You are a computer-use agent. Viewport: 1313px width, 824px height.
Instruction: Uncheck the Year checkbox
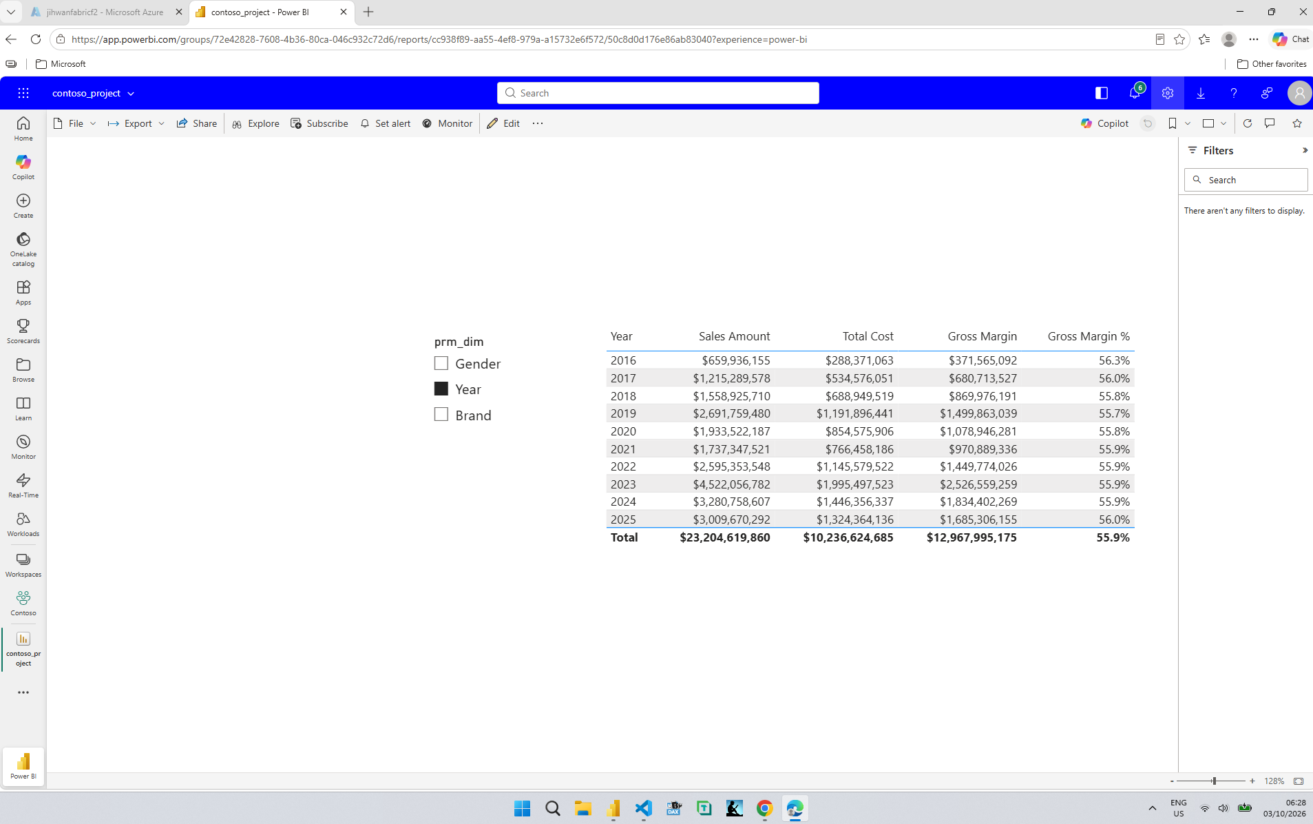(x=441, y=389)
